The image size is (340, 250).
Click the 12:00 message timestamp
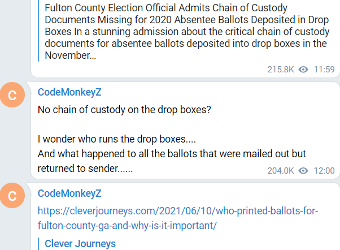[324, 171]
